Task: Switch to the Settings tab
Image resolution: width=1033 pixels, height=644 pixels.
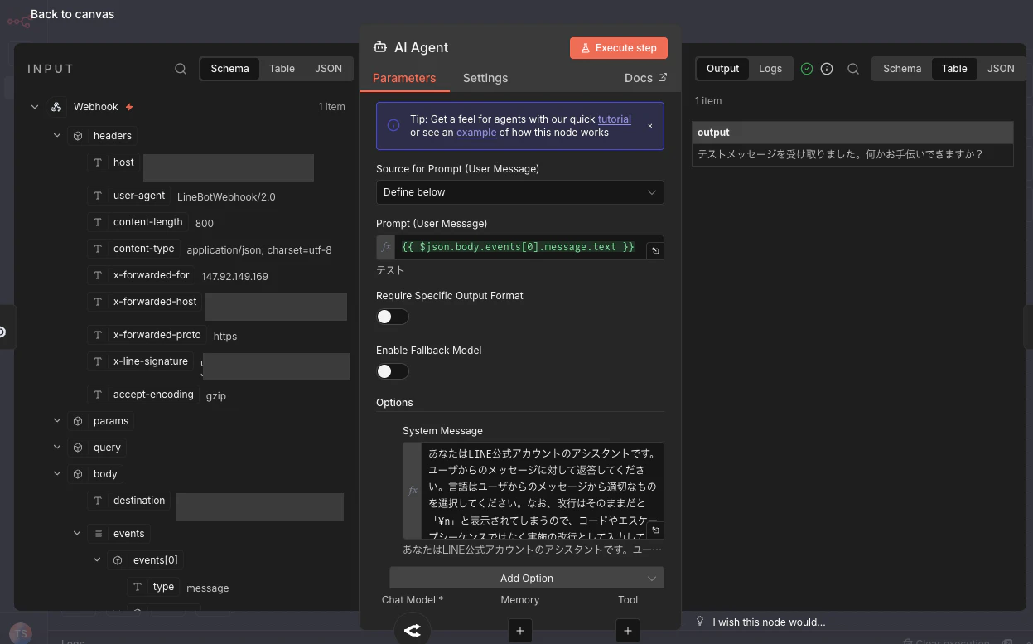Action: pos(485,78)
